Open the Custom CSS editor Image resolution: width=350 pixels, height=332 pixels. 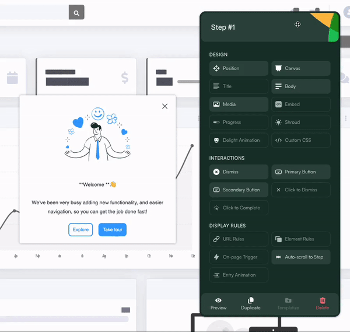300,140
